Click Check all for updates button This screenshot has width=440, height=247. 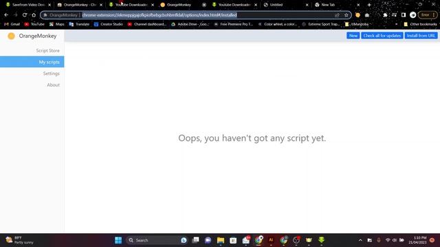pos(382,36)
